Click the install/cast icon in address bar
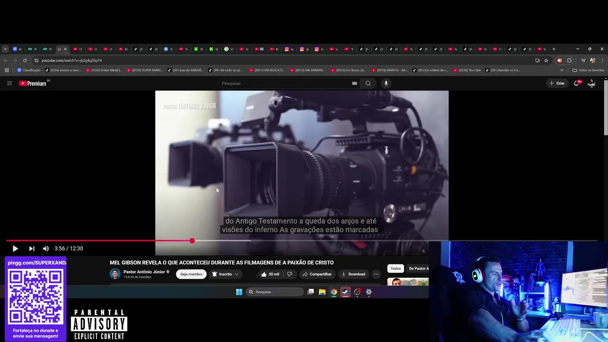This screenshot has height=342, width=608. [537, 60]
